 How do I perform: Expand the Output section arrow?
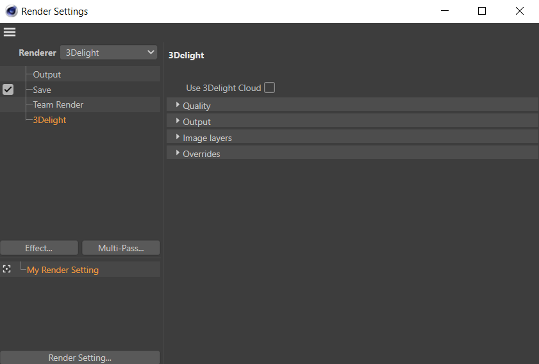coord(178,121)
